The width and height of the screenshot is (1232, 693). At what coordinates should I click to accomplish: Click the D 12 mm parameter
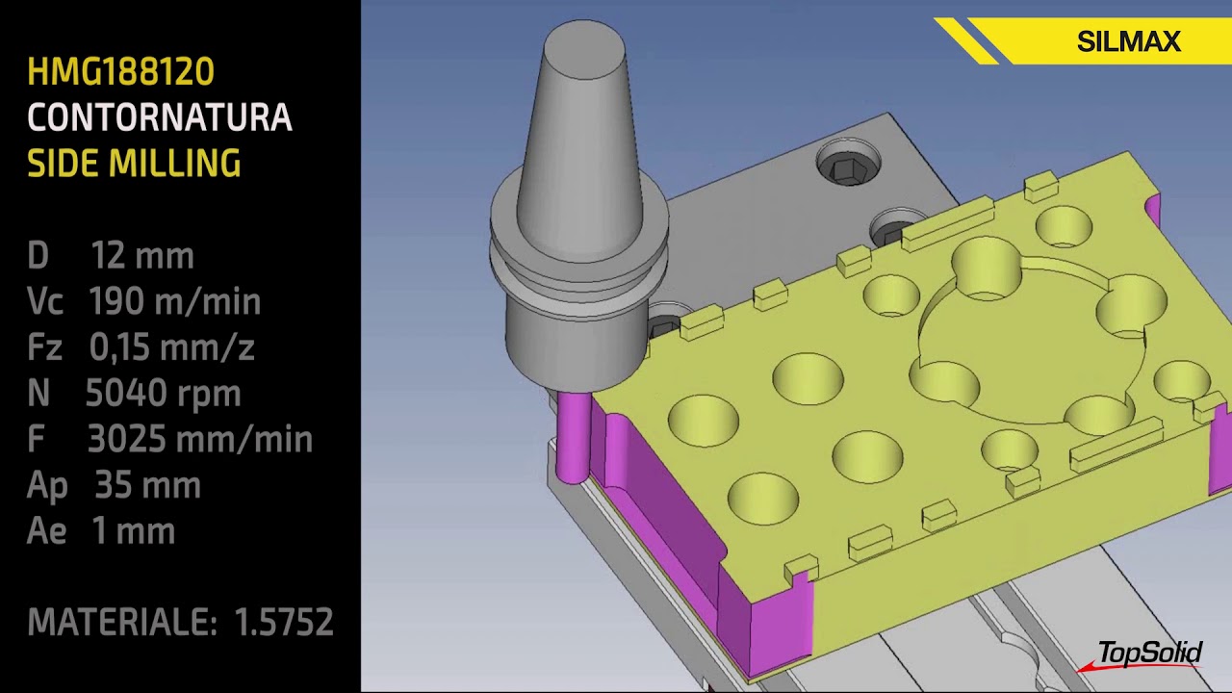tap(111, 256)
